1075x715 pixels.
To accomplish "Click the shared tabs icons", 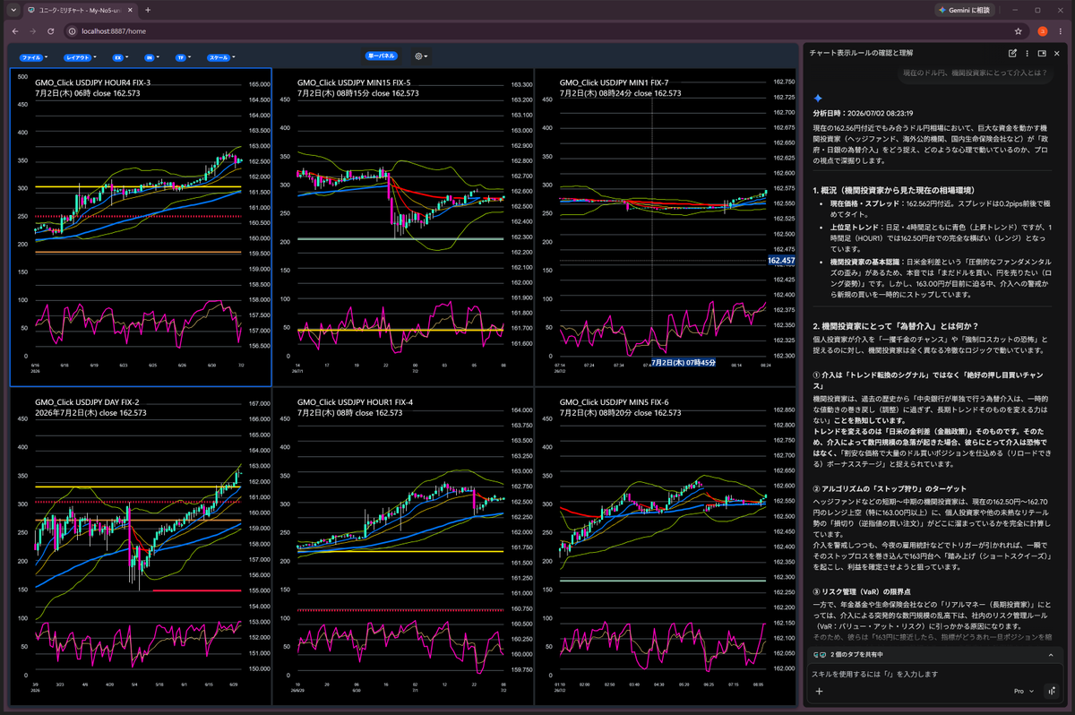I will 820,656.
